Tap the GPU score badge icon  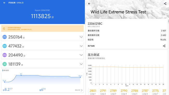tap(5, 46)
